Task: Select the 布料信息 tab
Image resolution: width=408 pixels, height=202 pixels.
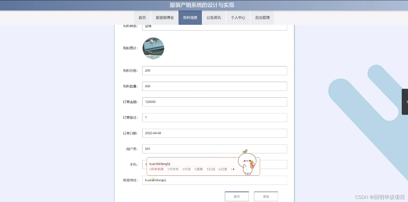Action: (190, 18)
